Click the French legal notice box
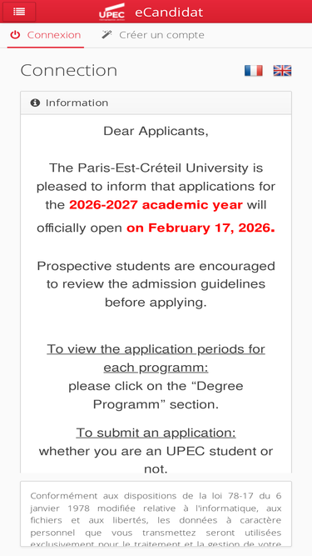 [x=156, y=513]
